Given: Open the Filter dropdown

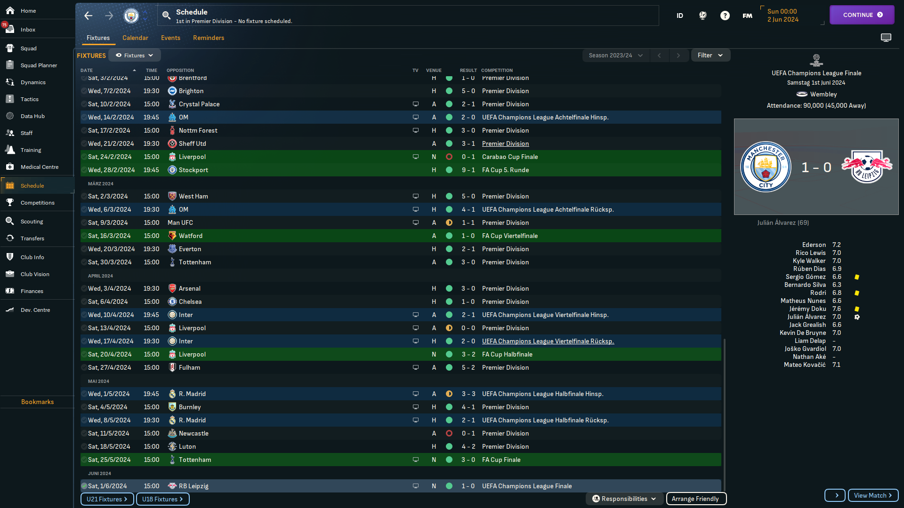Looking at the screenshot, I should coord(710,55).
